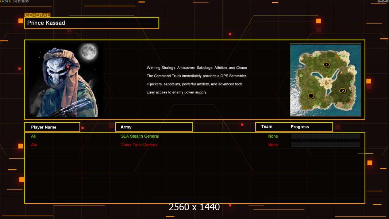Screen dimensions: 389x219
Task: Click start position 2 on the minimap
Action: tap(343, 91)
